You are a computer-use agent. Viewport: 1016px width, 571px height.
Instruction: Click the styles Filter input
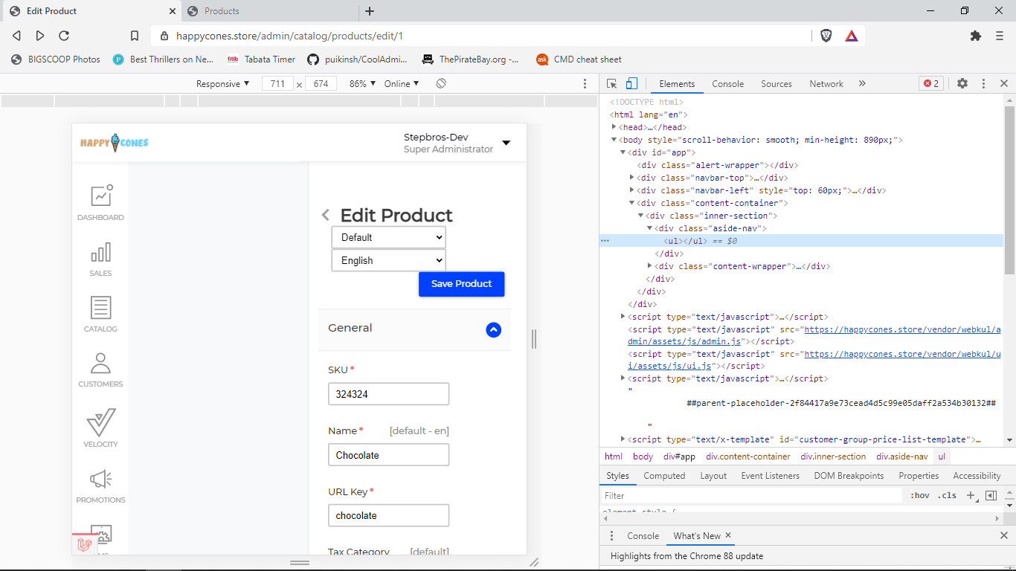coord(751,495)
